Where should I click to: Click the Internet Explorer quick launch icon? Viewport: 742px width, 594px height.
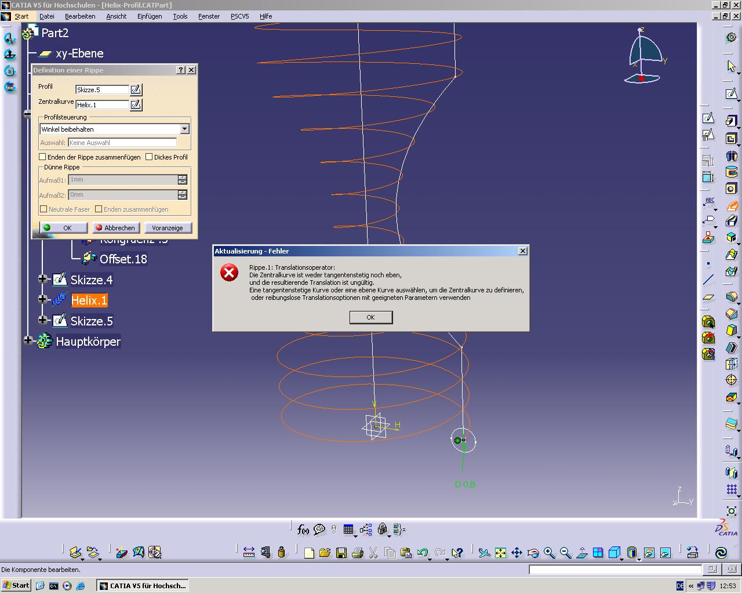pyautogui.click(x=81, y=586)
